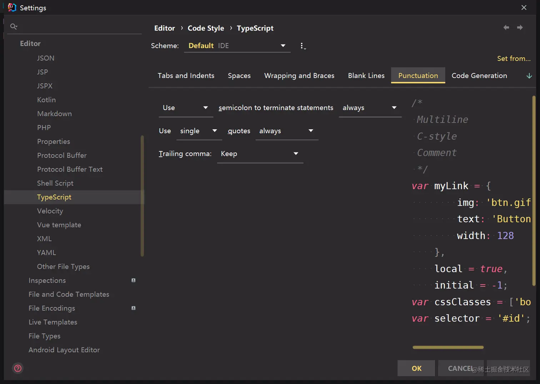Open the Scheme dropdown showing Default IDE
Image resolution: width=540 pixels, height=384 pixels.
(x=237, y=46)
